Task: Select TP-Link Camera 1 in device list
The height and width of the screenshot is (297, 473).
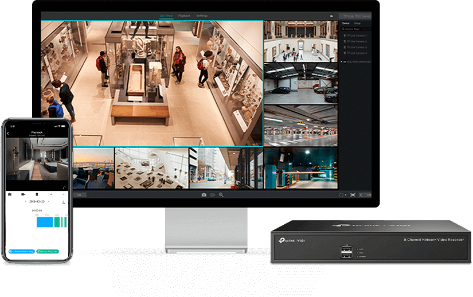Action: click(x=355, y=36)
